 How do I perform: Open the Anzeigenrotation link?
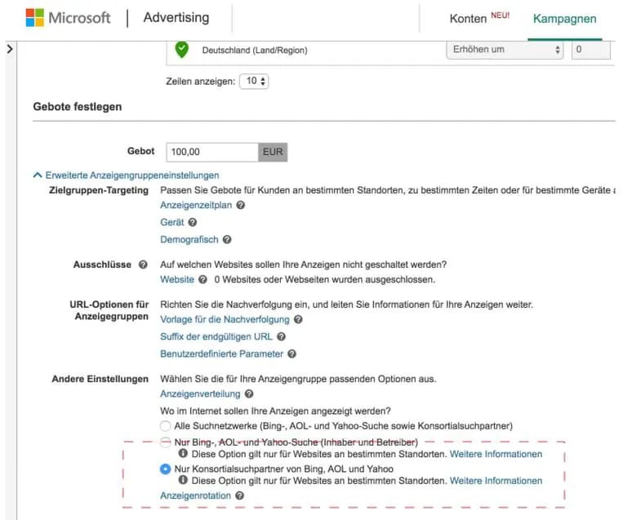coord(195,496)
